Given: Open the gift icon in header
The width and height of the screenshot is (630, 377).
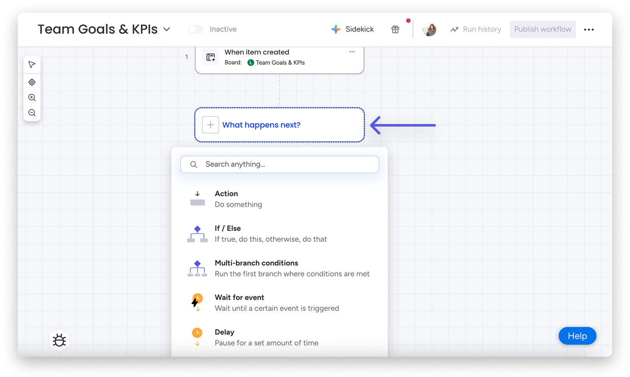Looking at the screenshot, I should (x=395, y=29).
